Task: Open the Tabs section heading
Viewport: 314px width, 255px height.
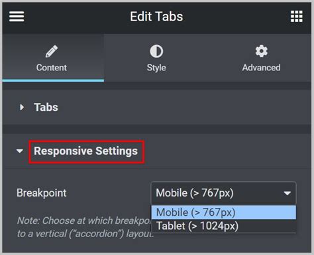Action: click(46, 108)
